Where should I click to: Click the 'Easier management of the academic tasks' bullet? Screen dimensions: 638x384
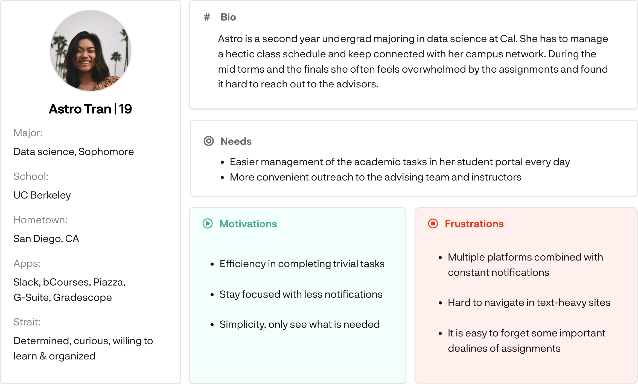coord(400,162)
